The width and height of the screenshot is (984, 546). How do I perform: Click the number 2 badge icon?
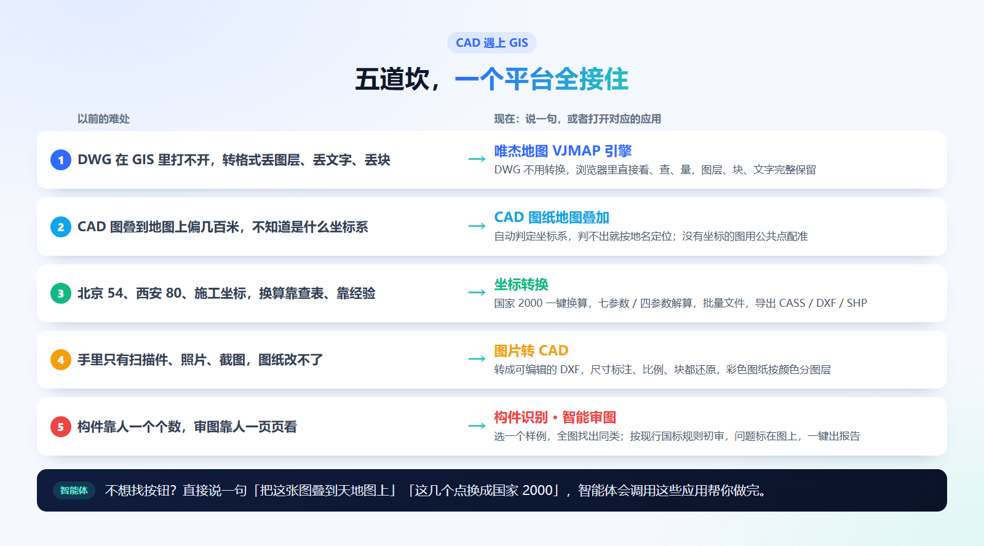(61, 227)
